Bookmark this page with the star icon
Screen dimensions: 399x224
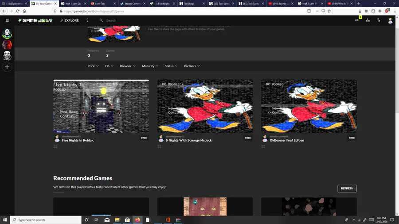(x=329, y=11)
